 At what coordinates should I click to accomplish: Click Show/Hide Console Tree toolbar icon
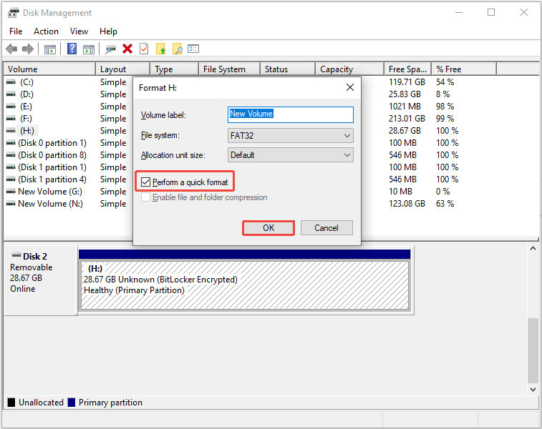(50, 49)
